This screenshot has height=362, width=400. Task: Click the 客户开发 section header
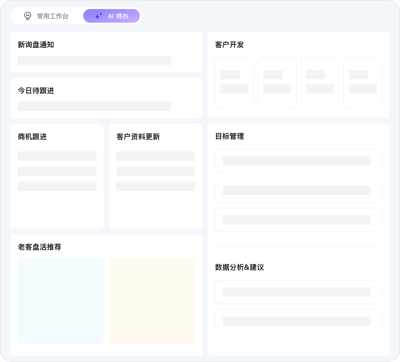click(229, 45)
